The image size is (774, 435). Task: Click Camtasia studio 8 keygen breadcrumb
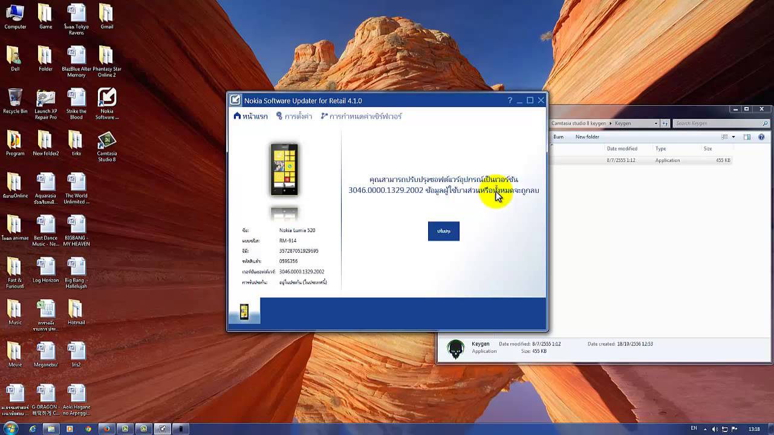pos(579,123)
